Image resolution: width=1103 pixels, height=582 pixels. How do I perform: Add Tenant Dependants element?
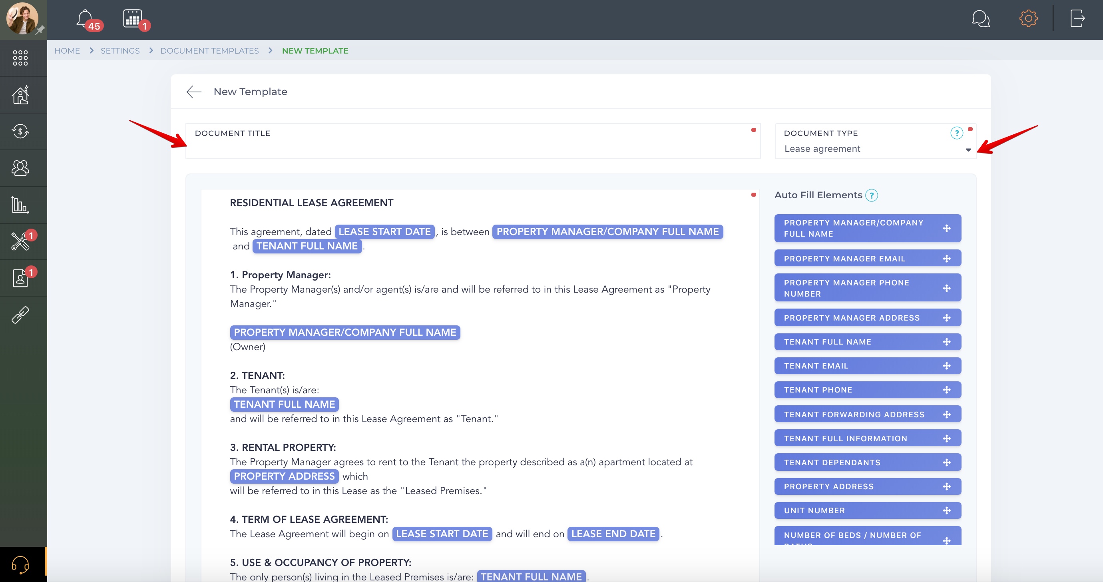(868, 462)
